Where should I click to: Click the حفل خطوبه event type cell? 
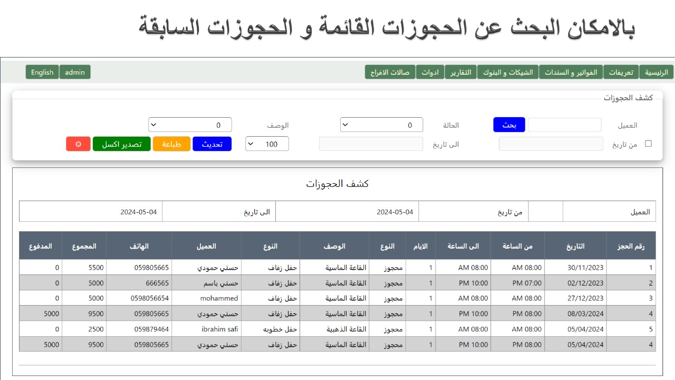tap(271, 329)
